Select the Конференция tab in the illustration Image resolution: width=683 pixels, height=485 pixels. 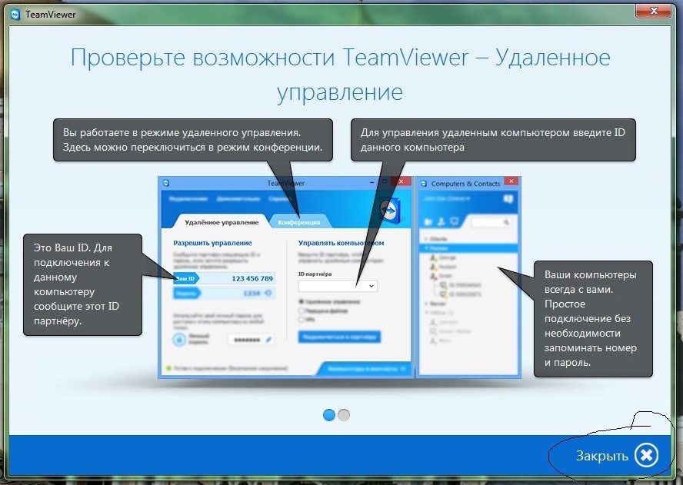298,222
